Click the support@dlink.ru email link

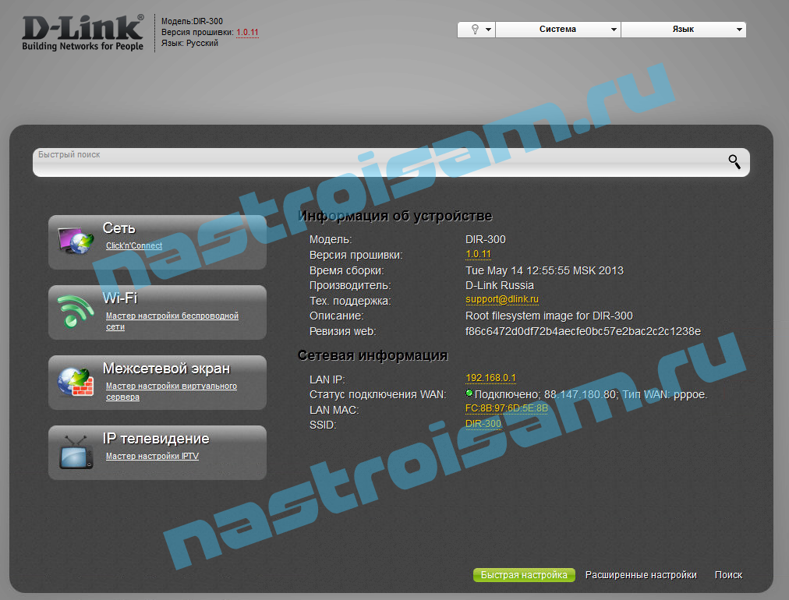[x=502, y=300]
